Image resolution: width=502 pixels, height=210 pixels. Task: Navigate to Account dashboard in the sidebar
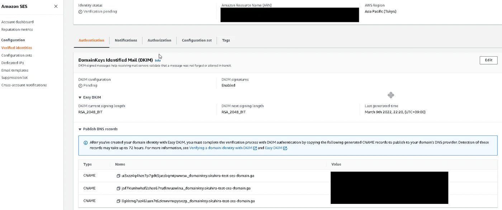pyautogui.click(x=18, y=22)
